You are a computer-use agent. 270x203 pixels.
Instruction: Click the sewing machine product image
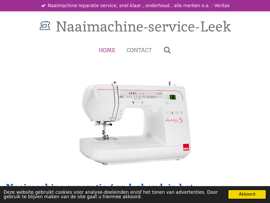[135, 123]
